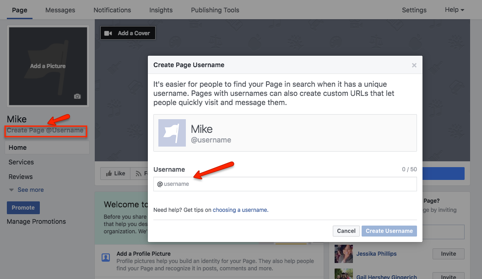Screen dimensions: 482x279
Task: Switch to the Messages tab
Action: click(x=60, y=10)
